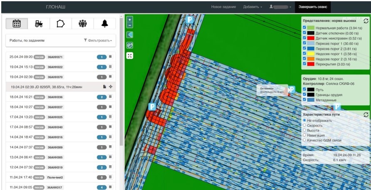Open the 'Фильтровать' dropdown

pyautogui.click(x=98, y=40)
